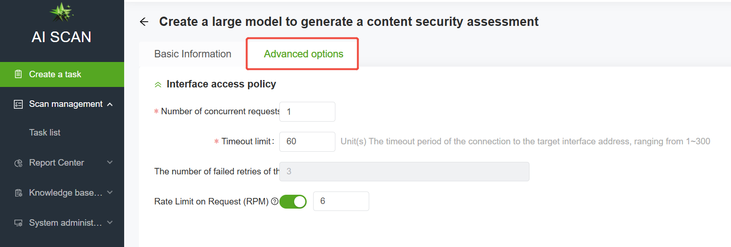731x247 pixels.
Task: Click the RPM help question mark icon
Action: 275,201
